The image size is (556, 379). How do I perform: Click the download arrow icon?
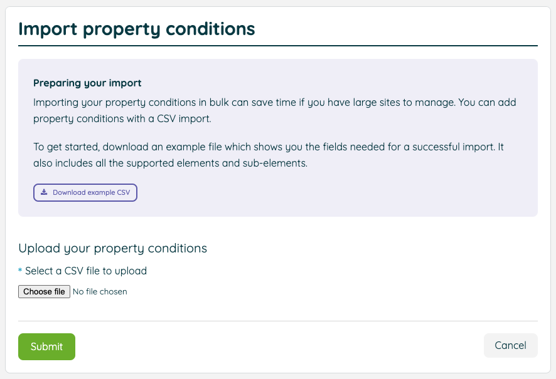pos(44,192)
